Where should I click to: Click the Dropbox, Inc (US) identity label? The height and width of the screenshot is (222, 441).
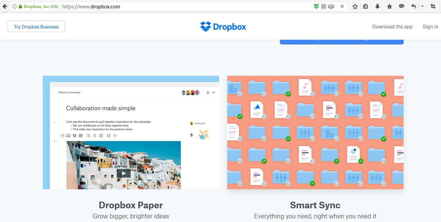coord(41,6)
